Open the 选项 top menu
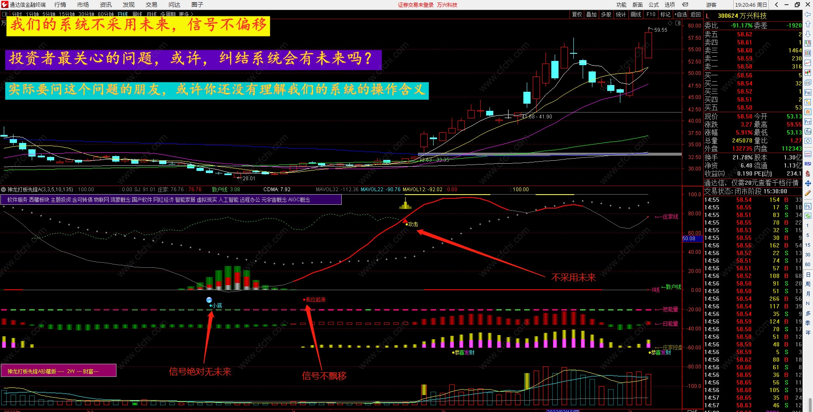813x412 pixels. 670,5
